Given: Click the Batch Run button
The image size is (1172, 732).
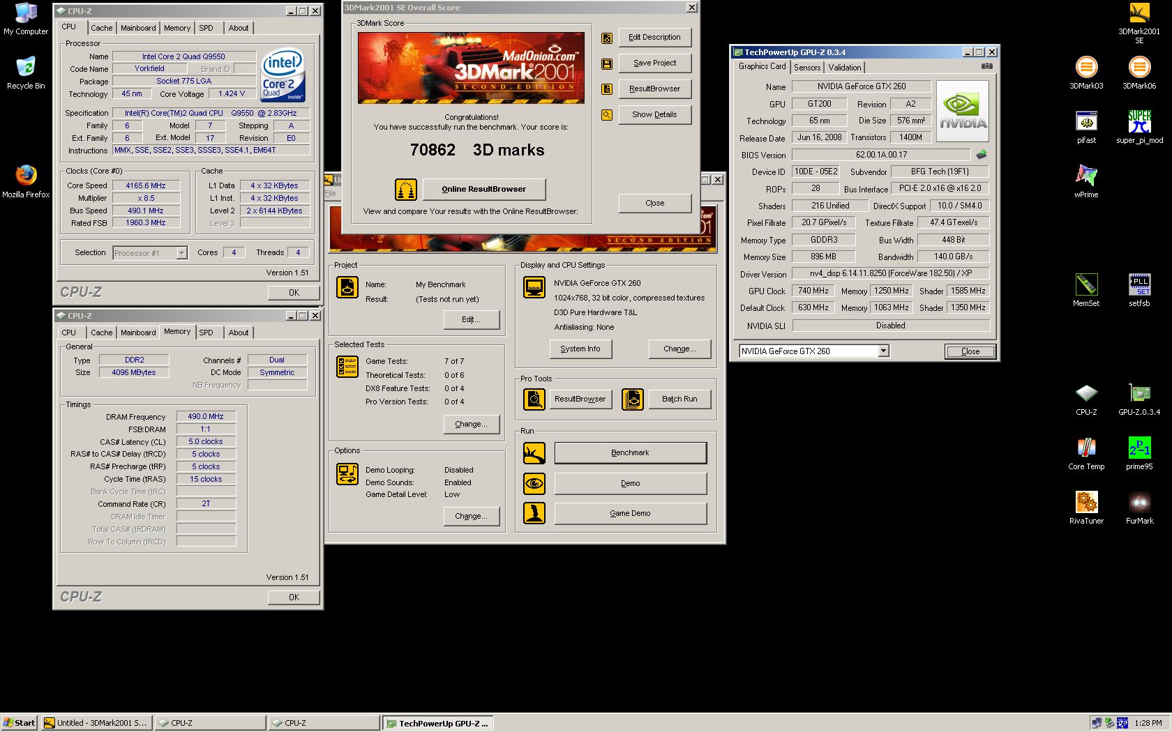Looking at the screenshot, I should click(x=679, y=399).
